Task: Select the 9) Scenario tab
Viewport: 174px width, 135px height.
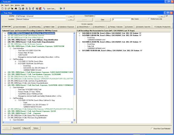Action: (x=129, y=27)
